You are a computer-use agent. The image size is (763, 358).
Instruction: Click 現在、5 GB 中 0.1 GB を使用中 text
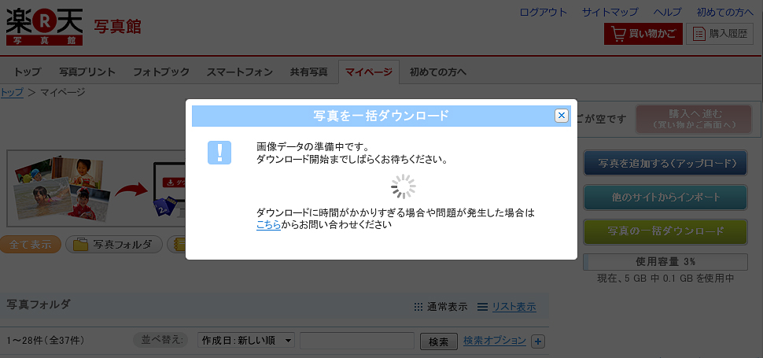[x=665, y=279]
